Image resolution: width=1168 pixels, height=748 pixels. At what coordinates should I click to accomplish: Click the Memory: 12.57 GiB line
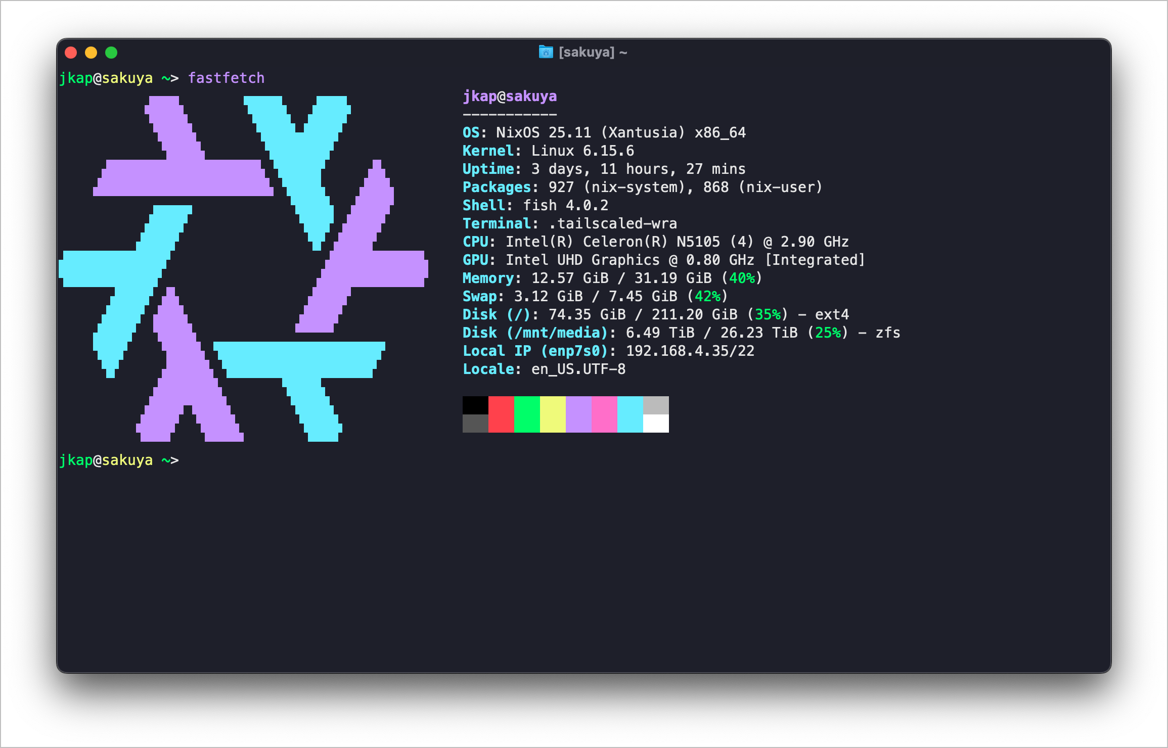(612, 278)
